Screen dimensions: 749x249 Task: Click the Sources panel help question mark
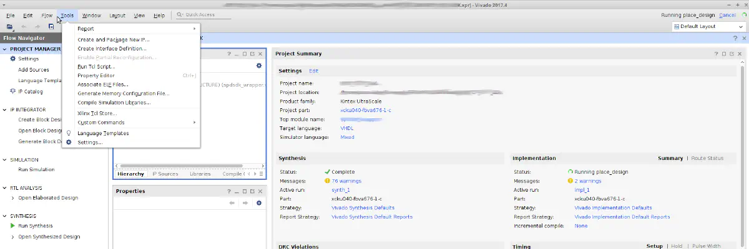click(228, 54)
